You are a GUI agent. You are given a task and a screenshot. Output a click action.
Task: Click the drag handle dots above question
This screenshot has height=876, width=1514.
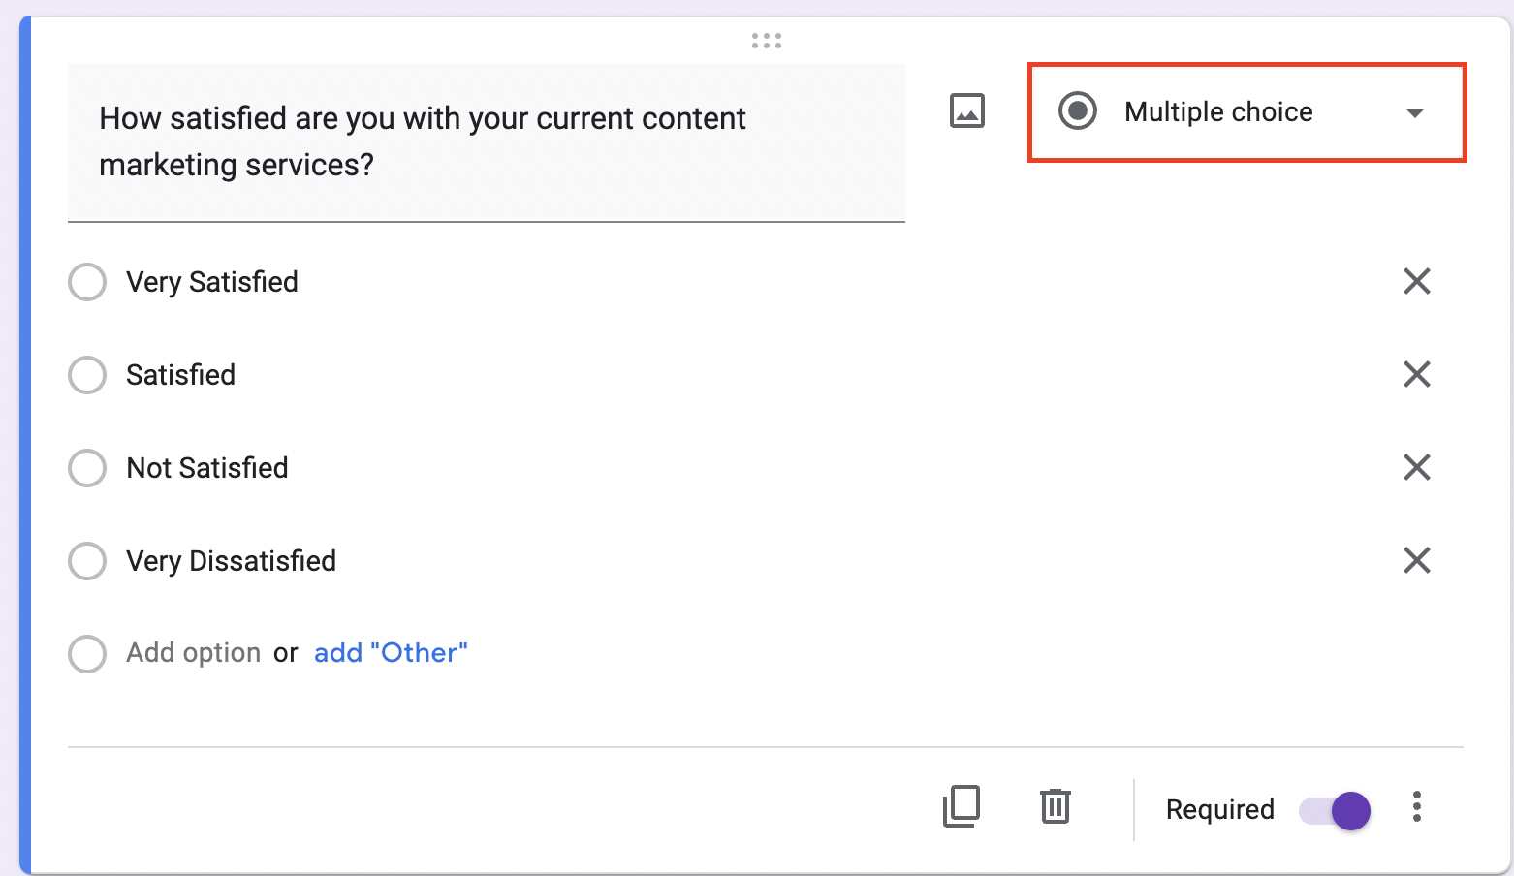pos(767,41)
